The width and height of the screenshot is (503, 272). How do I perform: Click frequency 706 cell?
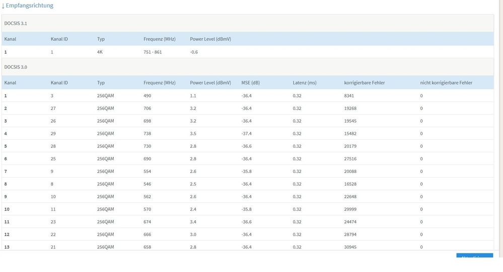pyautogui.click(x=147, y=108)
